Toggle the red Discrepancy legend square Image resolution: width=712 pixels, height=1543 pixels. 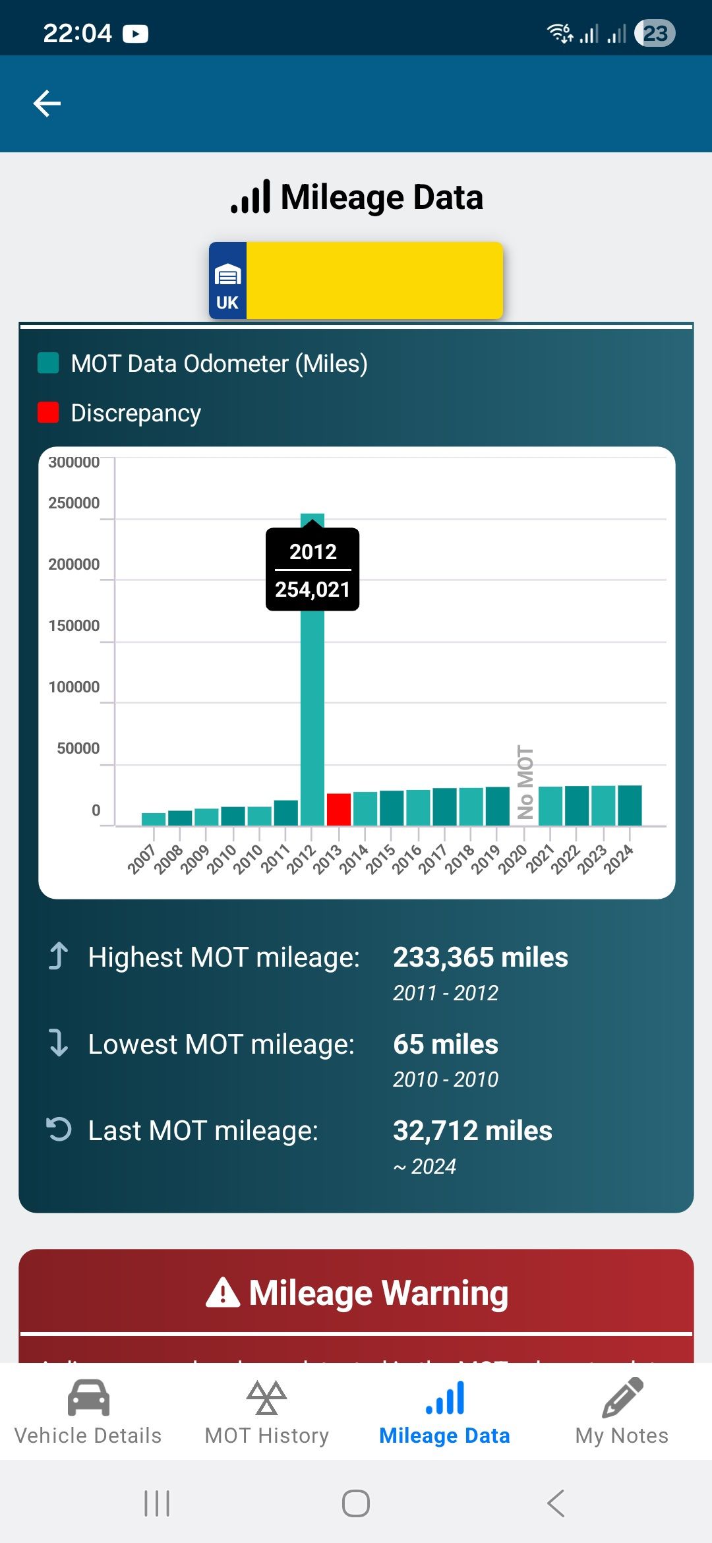[x=48, y=412]
